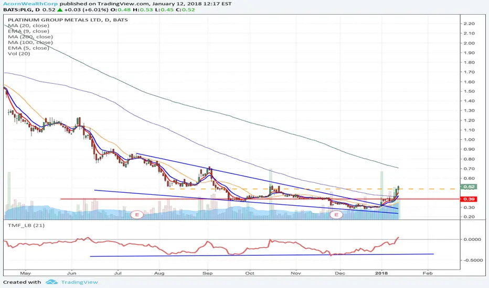Viewport: 489px width, 288px height.
Task: Click the May label on time axis
Action: click(26, 273)
